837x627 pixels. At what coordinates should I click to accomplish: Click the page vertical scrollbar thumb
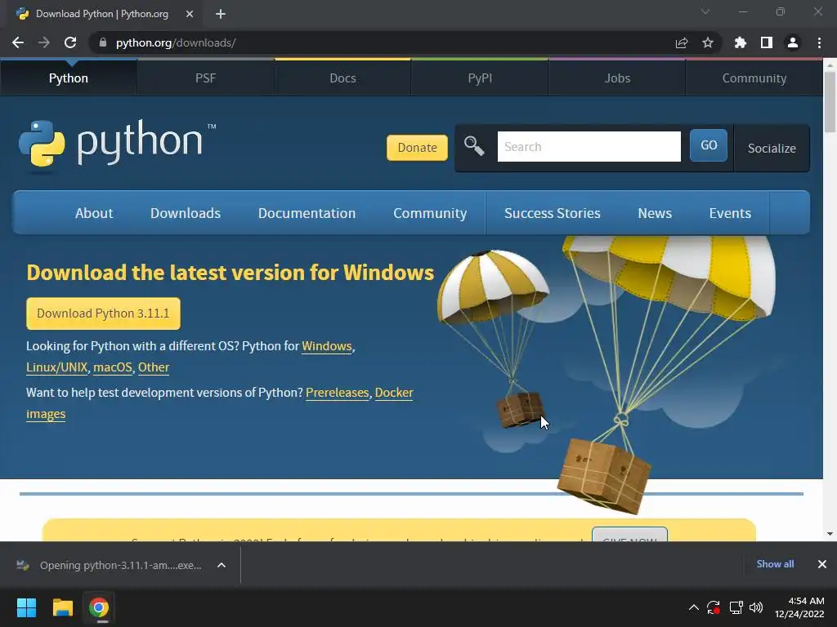830,101
